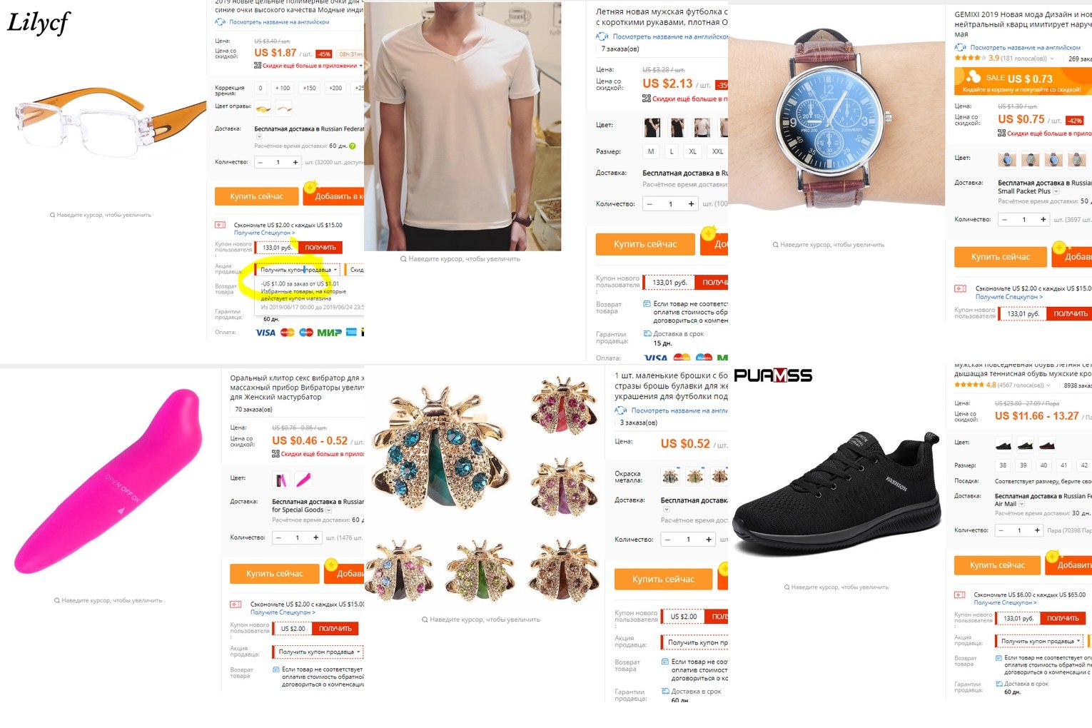Expand the Air Mail shipping selector
This screenshot has width=1092, height=728.
tap(1021, 504)
